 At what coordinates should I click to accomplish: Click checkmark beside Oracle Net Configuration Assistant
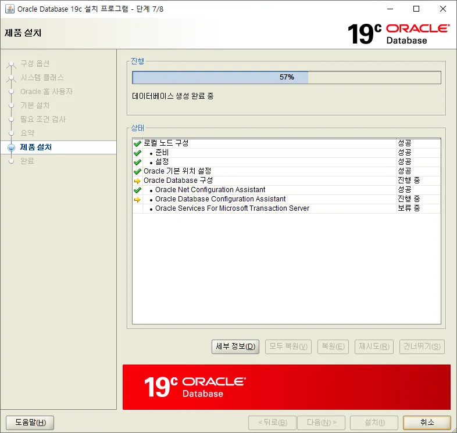pos(137,190)
